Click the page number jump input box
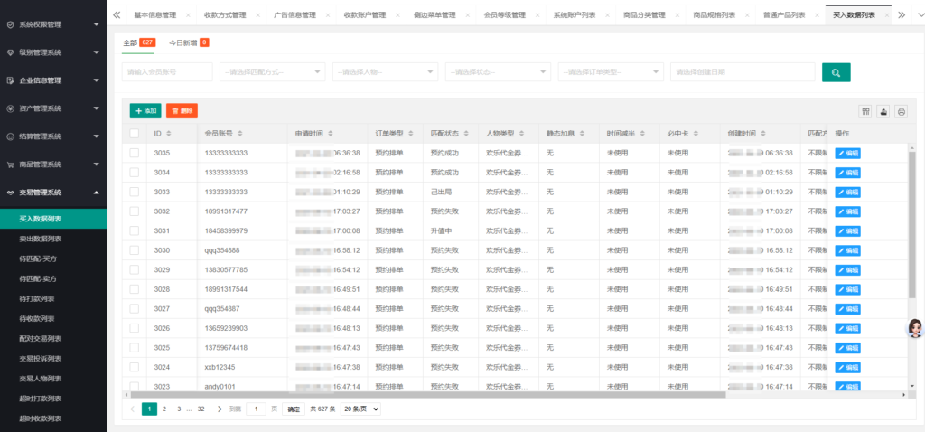The image size is (925, 432). pos(256,409)
